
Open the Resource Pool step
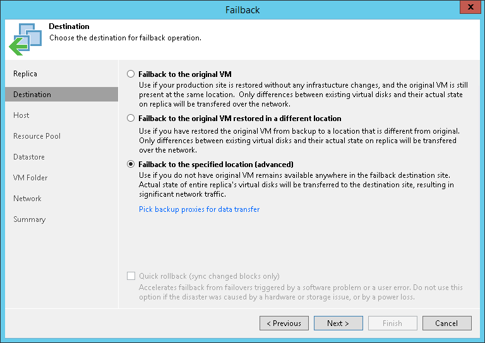coord(37,136)
